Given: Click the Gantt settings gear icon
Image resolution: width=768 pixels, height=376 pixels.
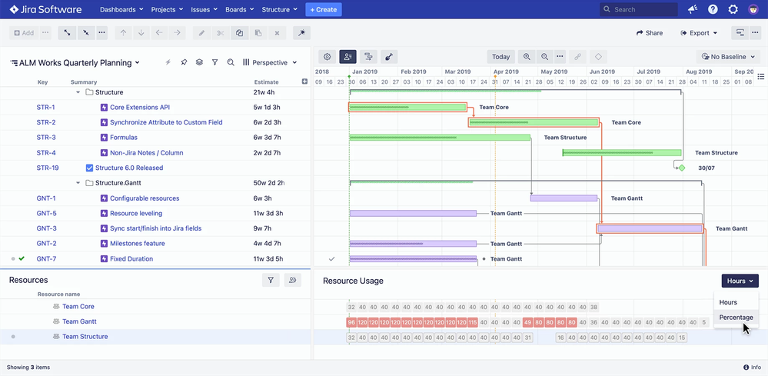Looking at the screenshot, I should point(327,57).
